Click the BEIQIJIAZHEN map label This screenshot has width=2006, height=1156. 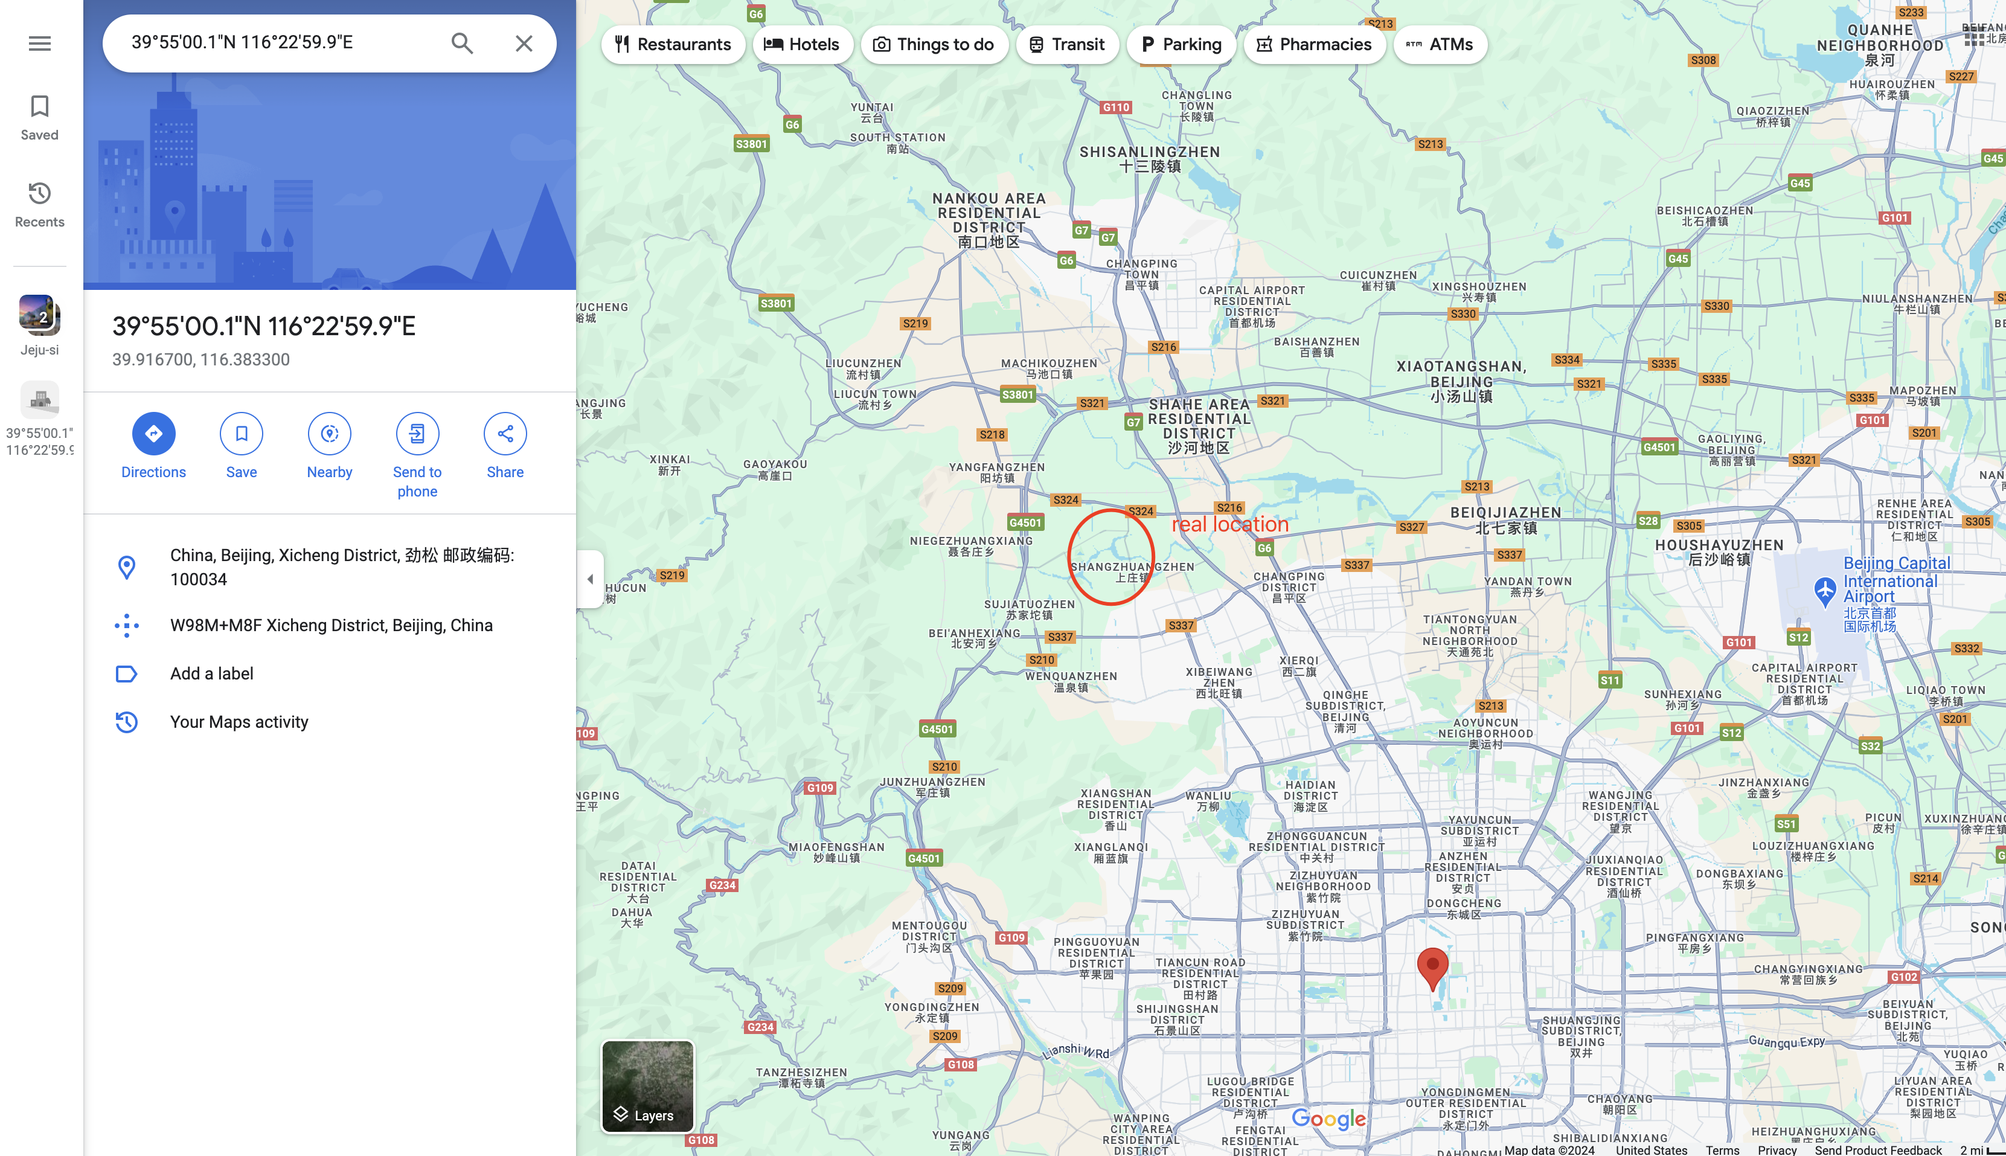(x=1505, y=520)
